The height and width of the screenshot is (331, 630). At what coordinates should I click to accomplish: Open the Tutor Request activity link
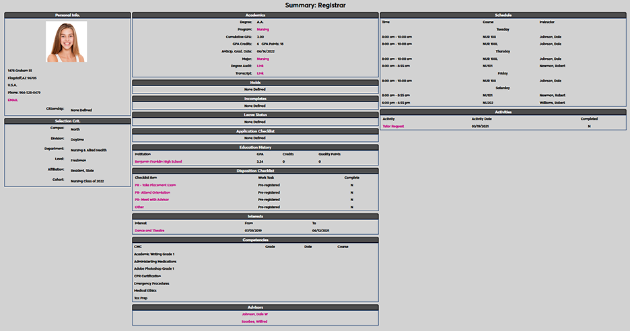[393, 126]
